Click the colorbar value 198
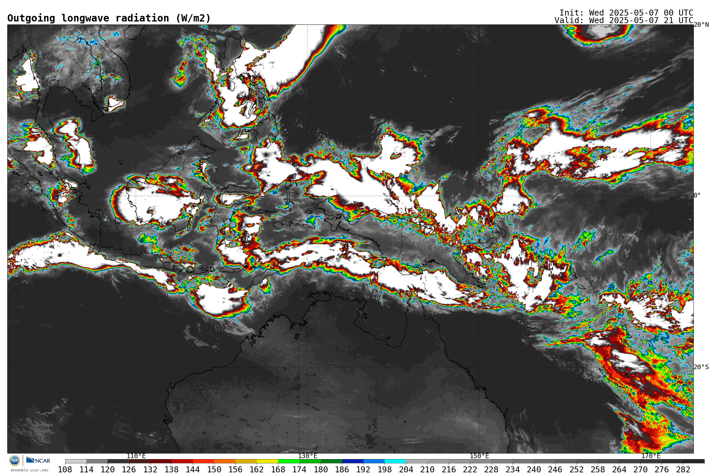715x474 pixels. click(x=385, y=470)
